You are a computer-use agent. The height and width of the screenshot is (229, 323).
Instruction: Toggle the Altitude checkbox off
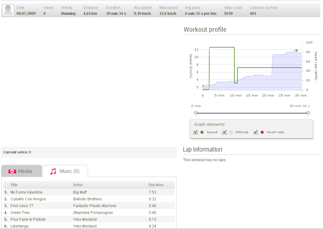224,132
